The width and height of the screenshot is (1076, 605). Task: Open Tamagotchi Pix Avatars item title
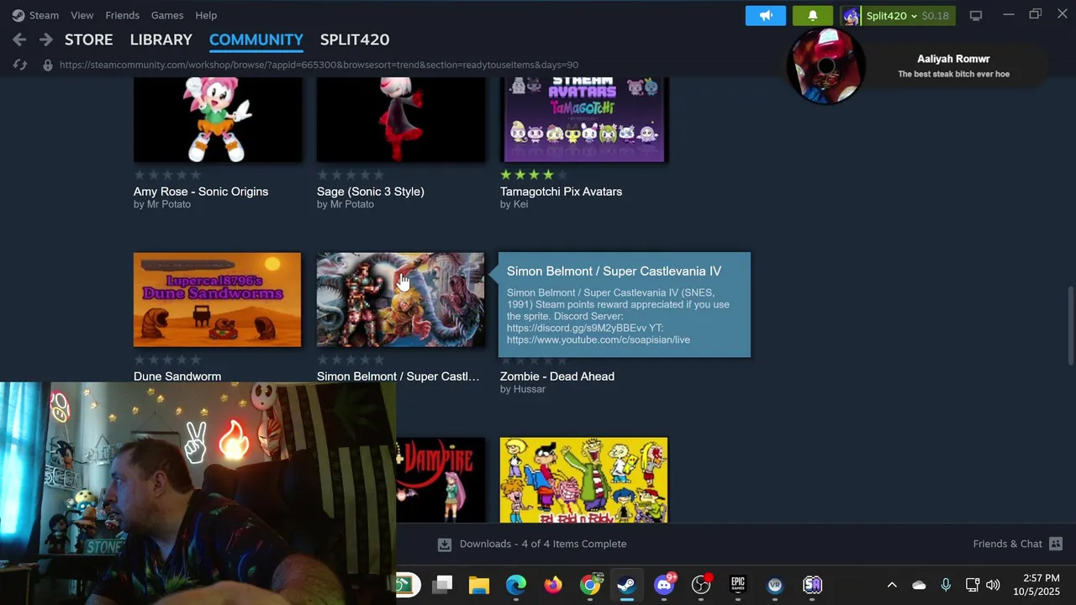562,192
